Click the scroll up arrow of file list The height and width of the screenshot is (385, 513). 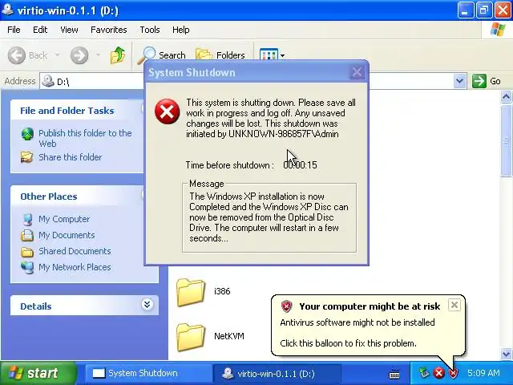[x=506, y=97]
